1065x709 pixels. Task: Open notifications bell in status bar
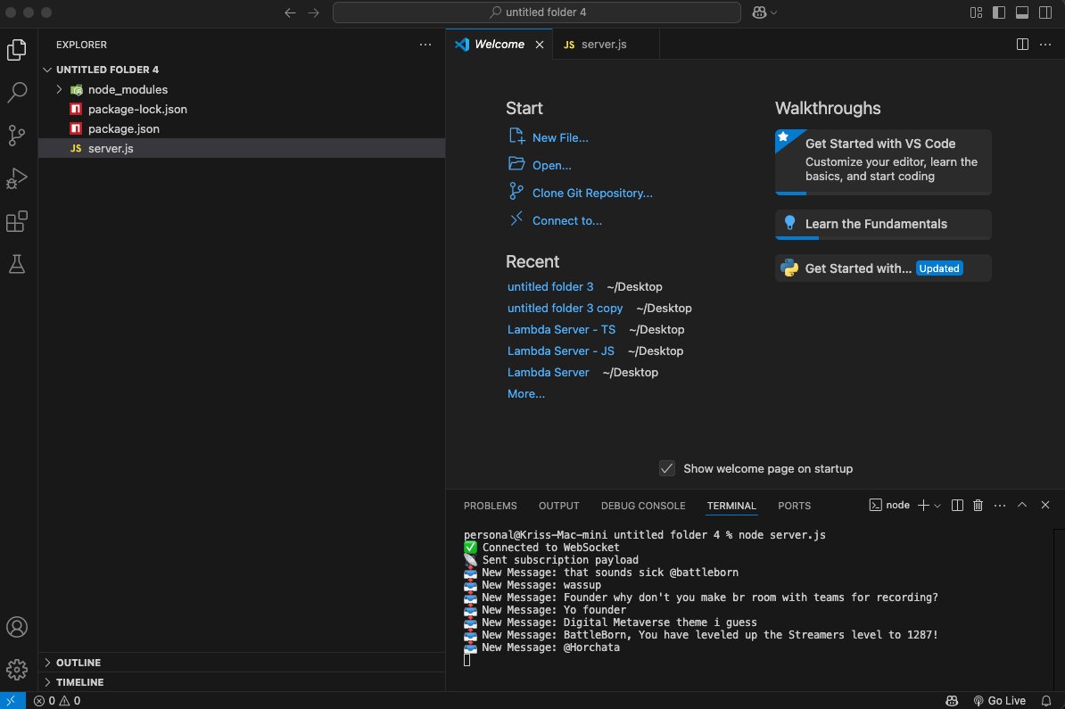(1046, 700)
